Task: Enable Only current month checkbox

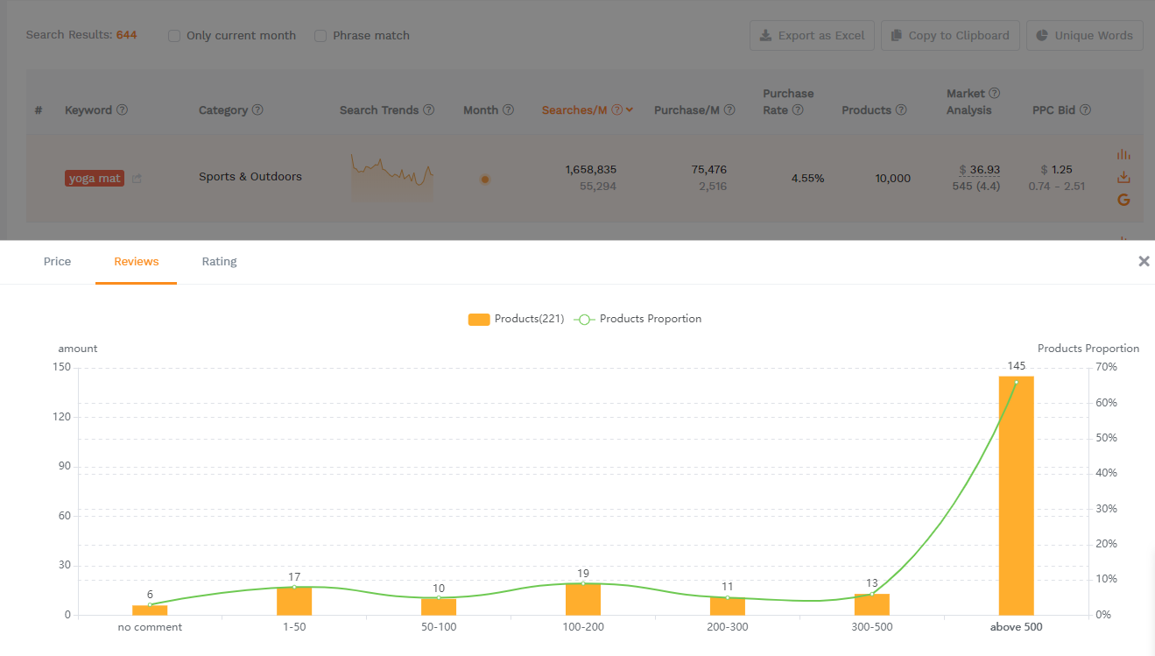Action: coord(174,36)
